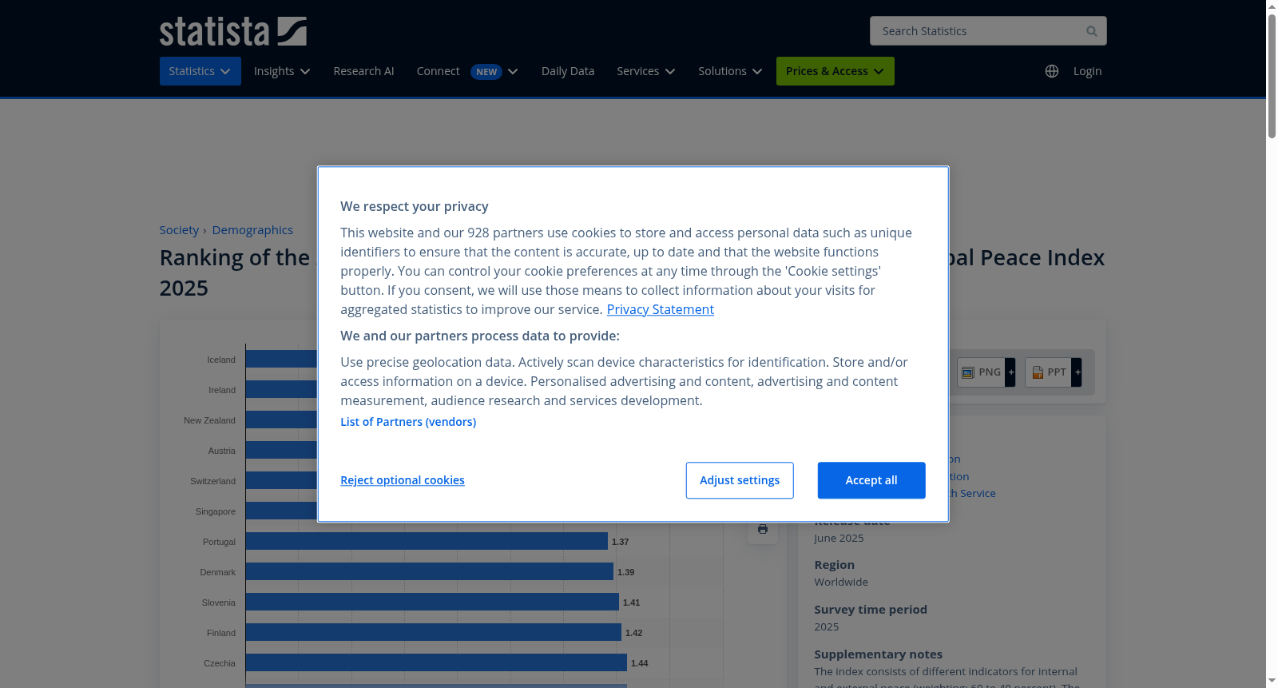
Task: Select the Portugal bar in chart
Action: pyautogui.click(x=427, y=542)
